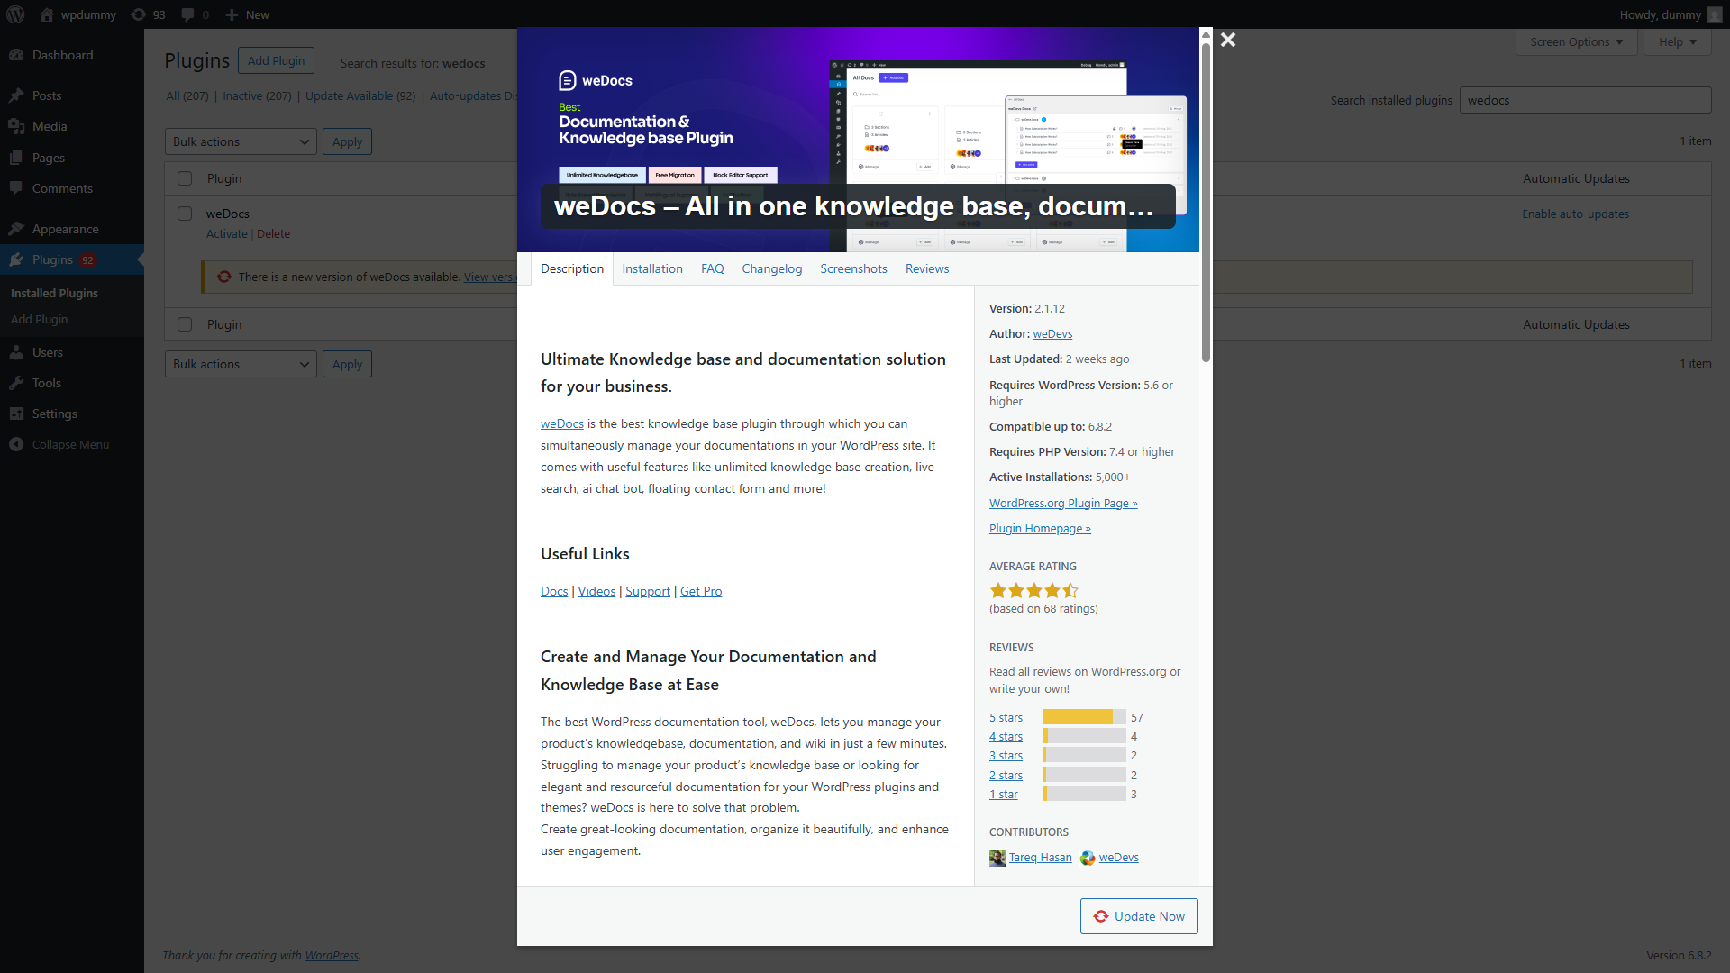Click the average rating stars
Viewport: 1730px width, 973px height.
(1033, 591)
